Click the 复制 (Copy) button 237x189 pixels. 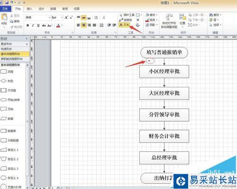pos(15,21)
